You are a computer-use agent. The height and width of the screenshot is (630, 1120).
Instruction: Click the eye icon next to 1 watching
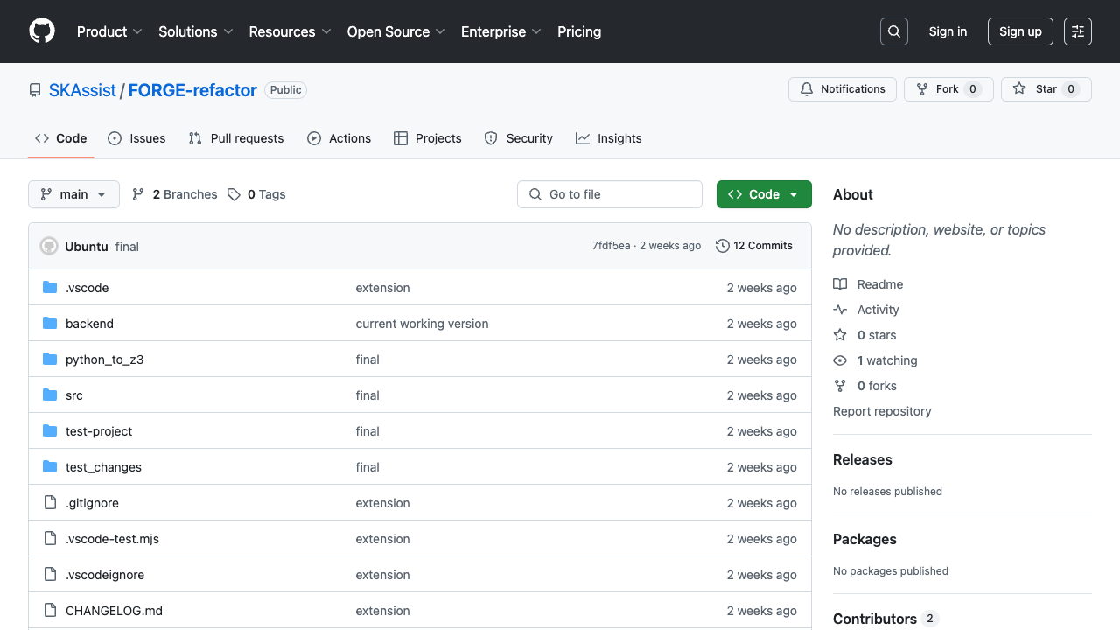(840, 360)
